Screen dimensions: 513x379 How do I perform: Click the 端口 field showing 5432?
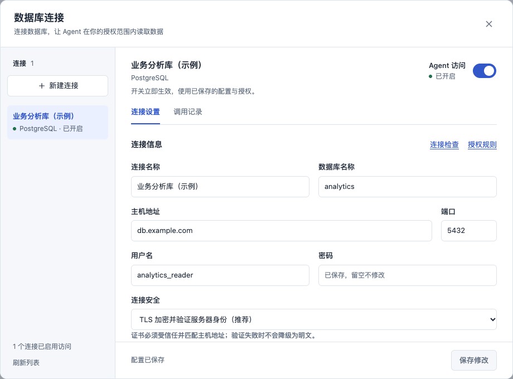click(x=468, y=231)
